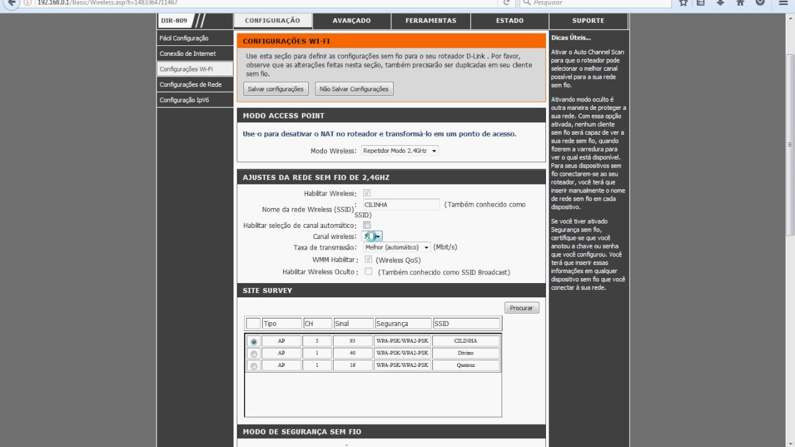
Task: Click the Tipo column header
Action: coord(282,323)
